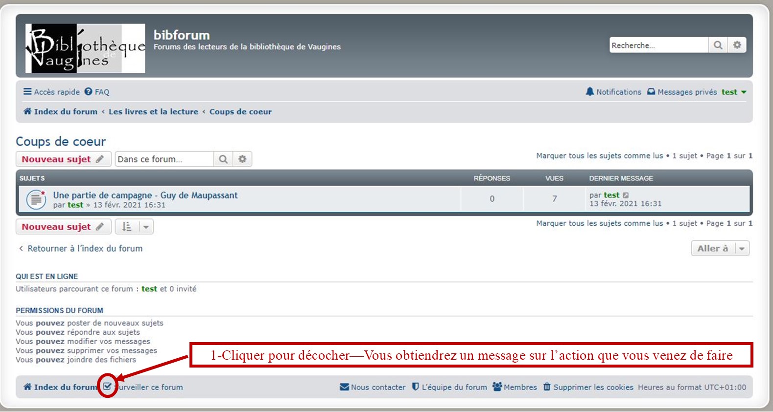Open the sort options dropdown button
The image size is (773, 412).
click(134, 227)
